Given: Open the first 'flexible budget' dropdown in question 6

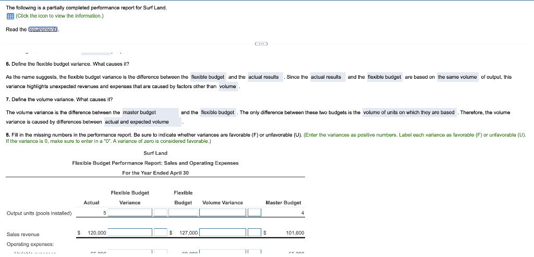Looking at the screenshot, I should coord(208,77).
